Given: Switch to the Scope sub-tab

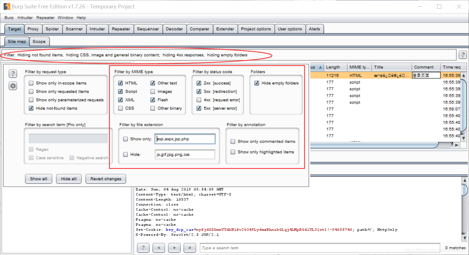Looking at the screenshot, I should tap(39, 41).
